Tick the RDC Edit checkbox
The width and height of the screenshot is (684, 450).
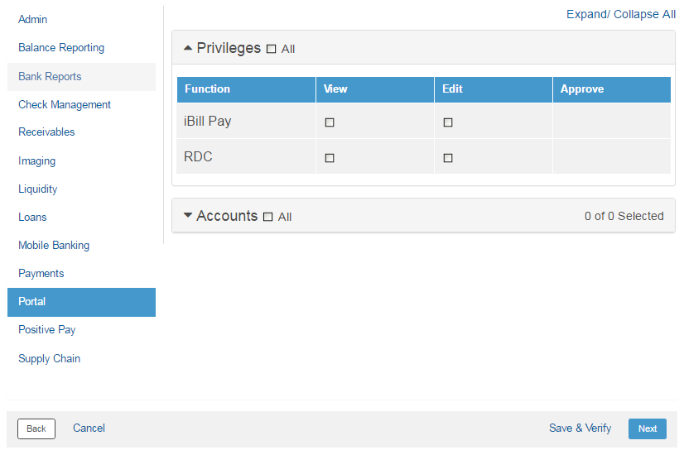point(448,158)
